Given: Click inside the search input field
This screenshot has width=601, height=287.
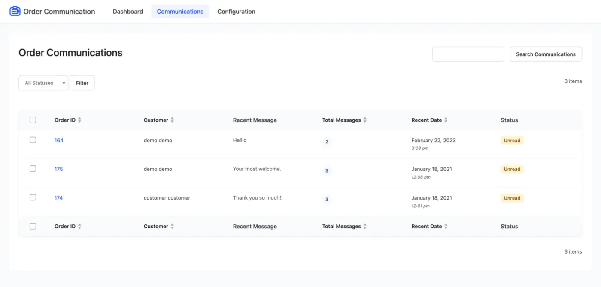Looking at the screenshot, I should coord(468,54).
